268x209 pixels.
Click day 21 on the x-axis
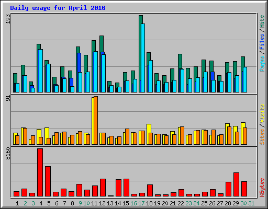[173, 203]
